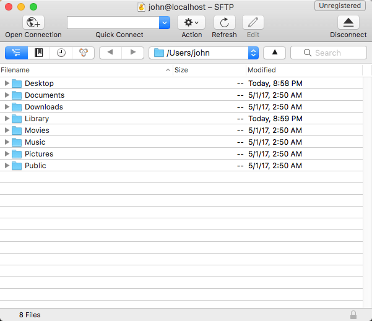Click the Open Connection globe icon
Screen dimensions: 372x321
point(33,22)
